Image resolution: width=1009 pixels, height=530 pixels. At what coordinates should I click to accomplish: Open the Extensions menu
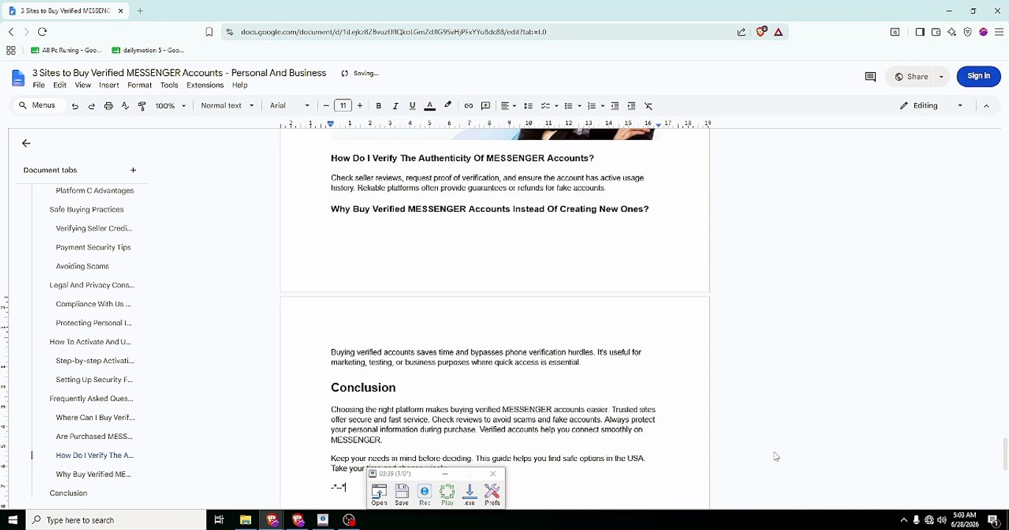[x=205, y=85]
